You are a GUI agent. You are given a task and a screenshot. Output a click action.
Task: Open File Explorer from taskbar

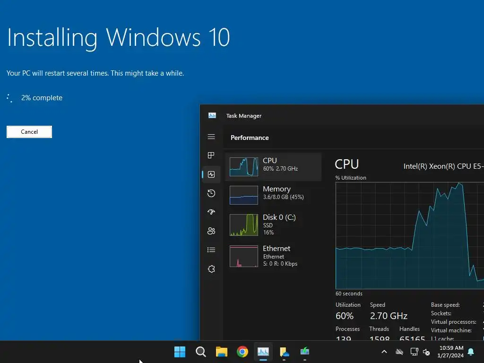click(222, 352)
